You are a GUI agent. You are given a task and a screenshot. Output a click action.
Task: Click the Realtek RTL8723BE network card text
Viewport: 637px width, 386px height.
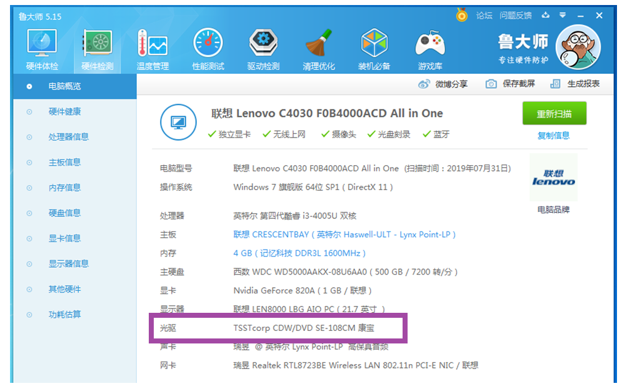pyautogui.click(x=356, y=365)
